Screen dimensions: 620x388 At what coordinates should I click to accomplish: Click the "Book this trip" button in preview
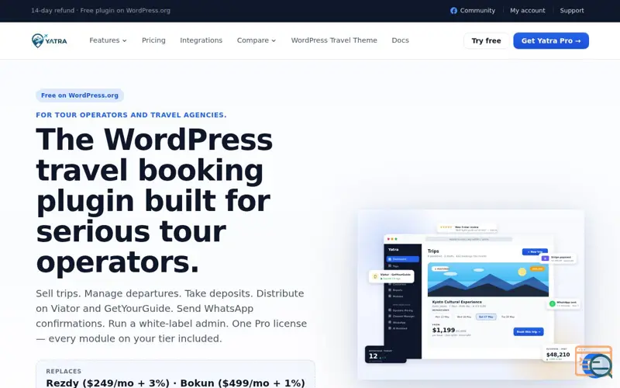529,331
